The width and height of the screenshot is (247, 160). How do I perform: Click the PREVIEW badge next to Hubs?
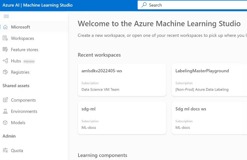click(29, 61)
